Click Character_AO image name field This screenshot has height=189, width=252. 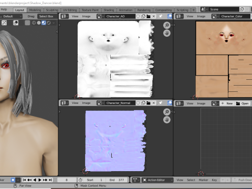[x=120, y=16]
